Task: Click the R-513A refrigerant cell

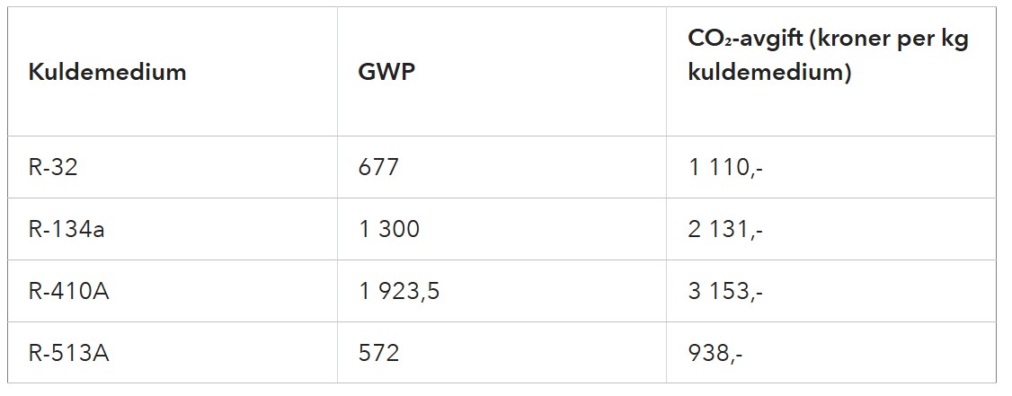Action: (68, 353)
